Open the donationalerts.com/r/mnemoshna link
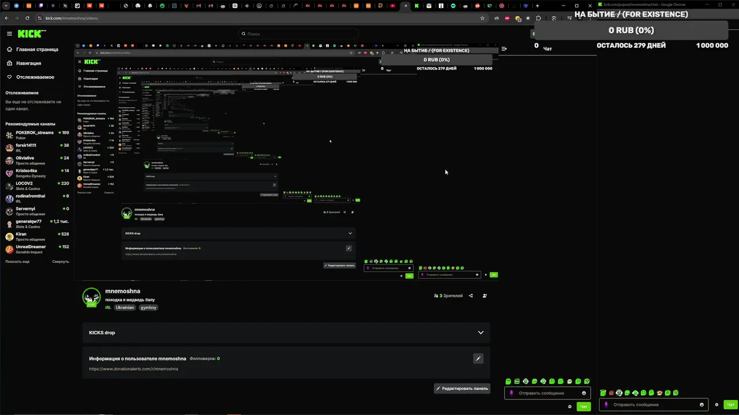Image resolution: width=739 pixels, height=415 pixels. 133,369
